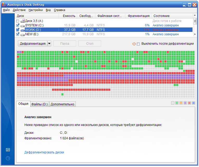199x167 pixels.
Task: Click the purple legend color swatch
Action: point(185,103)
